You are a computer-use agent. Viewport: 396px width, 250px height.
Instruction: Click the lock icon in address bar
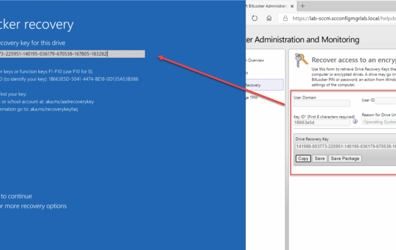(x=285, y=18)
